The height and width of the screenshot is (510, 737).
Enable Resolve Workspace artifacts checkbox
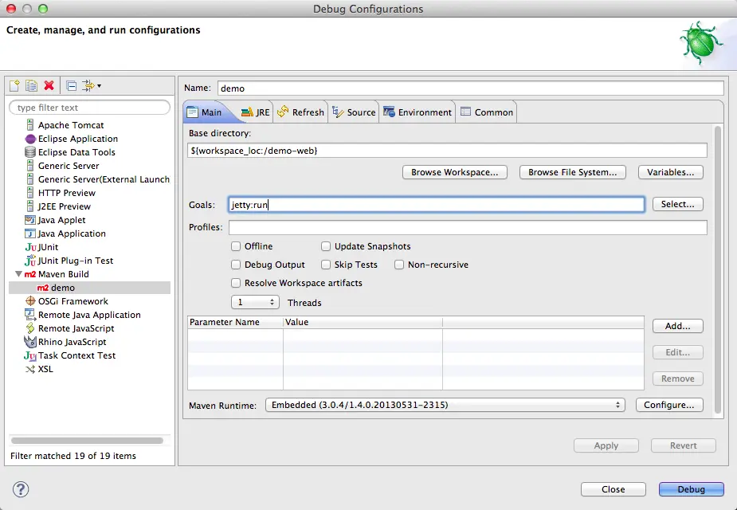coord(236,283)
